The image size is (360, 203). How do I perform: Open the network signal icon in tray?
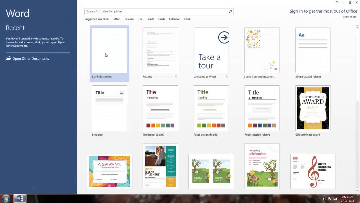335,199
